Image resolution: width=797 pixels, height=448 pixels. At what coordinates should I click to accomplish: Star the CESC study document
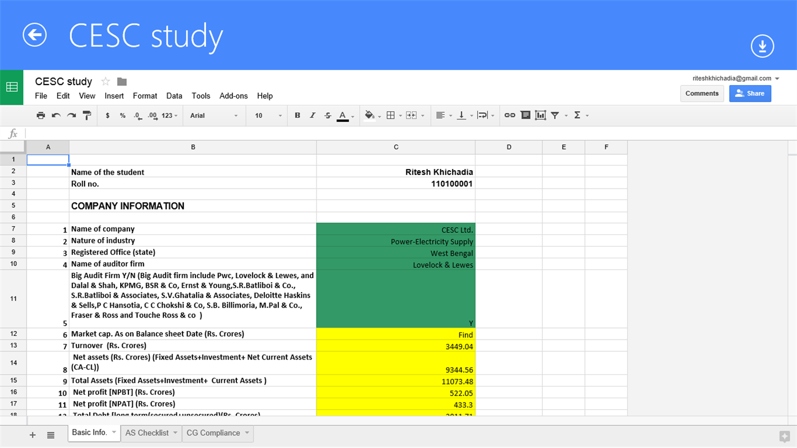click(105, 81)
